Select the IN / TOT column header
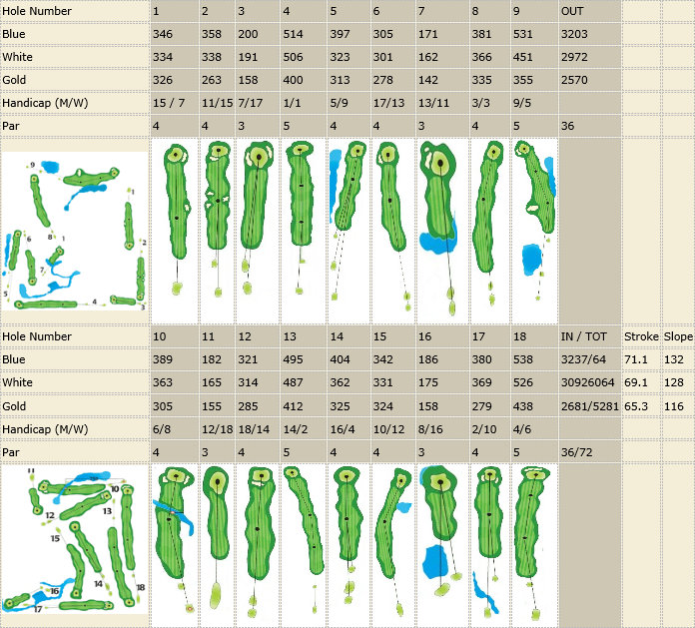Screen dimensions: 695x628 click(589, 337)
